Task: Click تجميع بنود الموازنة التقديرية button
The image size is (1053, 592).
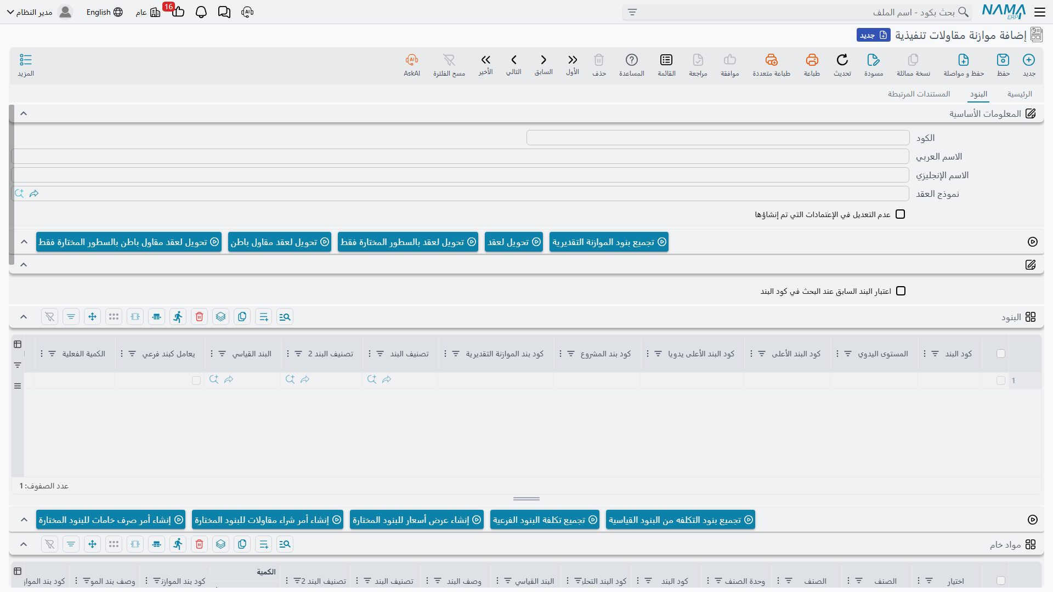Action: [609, 242]
